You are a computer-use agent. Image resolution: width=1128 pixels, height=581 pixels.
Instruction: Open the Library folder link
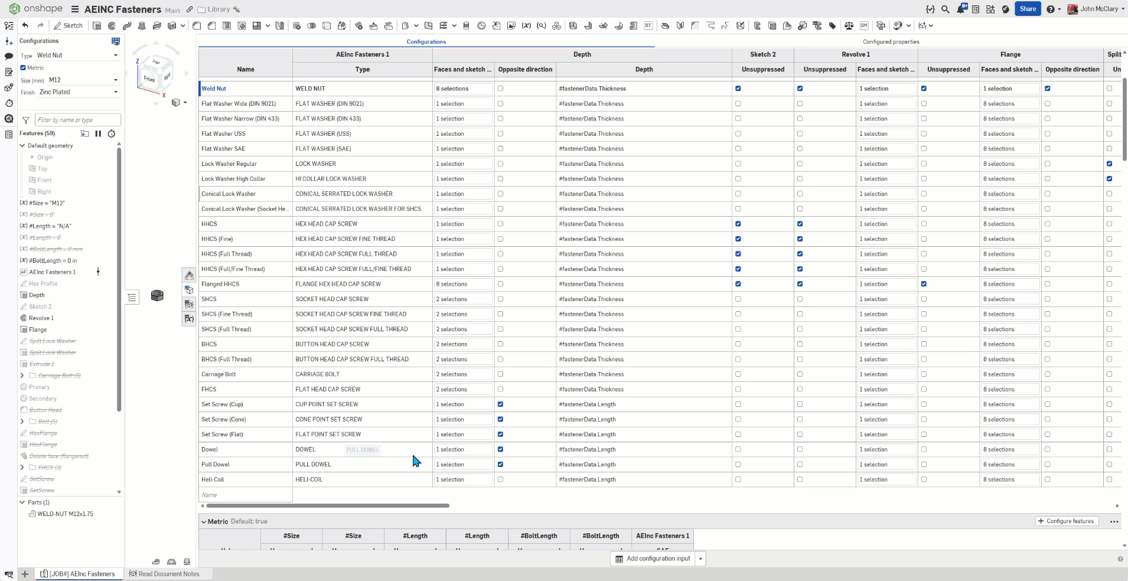[x=214, y=9]
